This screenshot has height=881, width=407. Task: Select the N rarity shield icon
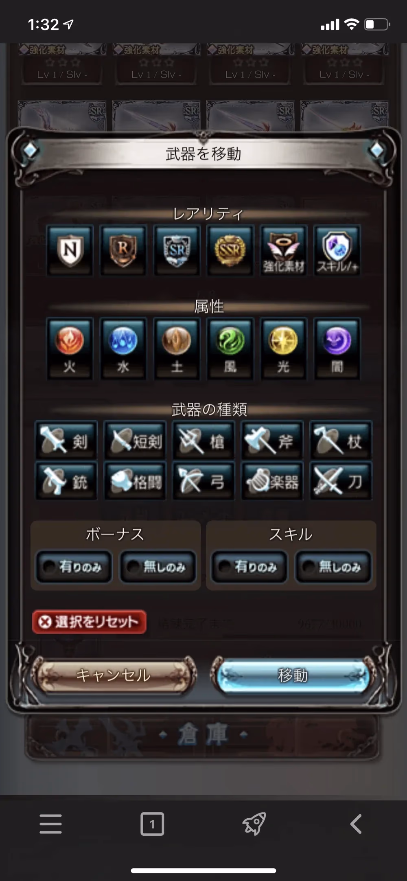point(70,250)
